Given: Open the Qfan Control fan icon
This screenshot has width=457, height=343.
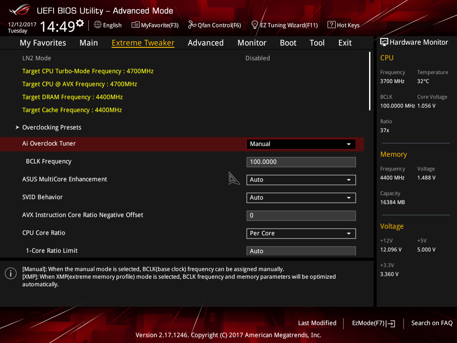Looking at the screenshot, I should pyautogui.click(x=192, y=25).
